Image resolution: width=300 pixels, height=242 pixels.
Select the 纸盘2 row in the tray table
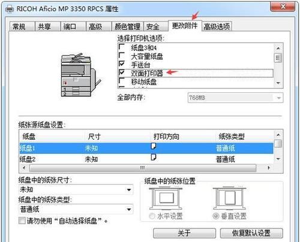(146, 159)
